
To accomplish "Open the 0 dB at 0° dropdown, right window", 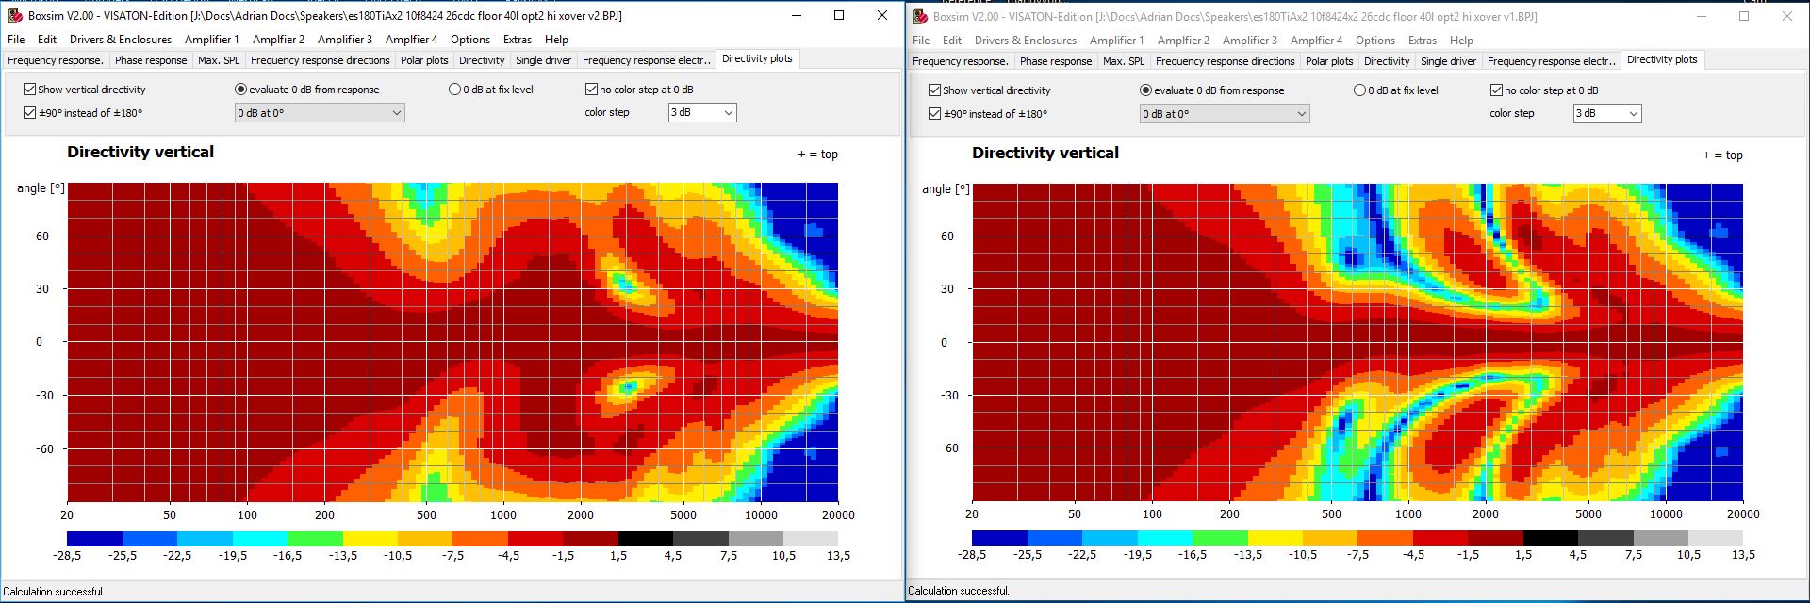I will point(1225,113).
